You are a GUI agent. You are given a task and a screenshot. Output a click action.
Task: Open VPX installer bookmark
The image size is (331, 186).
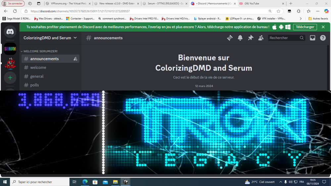point(271,19)
